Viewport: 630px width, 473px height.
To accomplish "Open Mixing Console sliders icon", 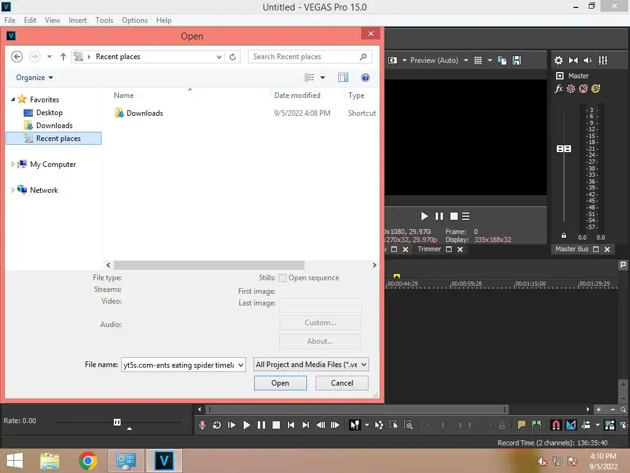I will pos(603,60).
